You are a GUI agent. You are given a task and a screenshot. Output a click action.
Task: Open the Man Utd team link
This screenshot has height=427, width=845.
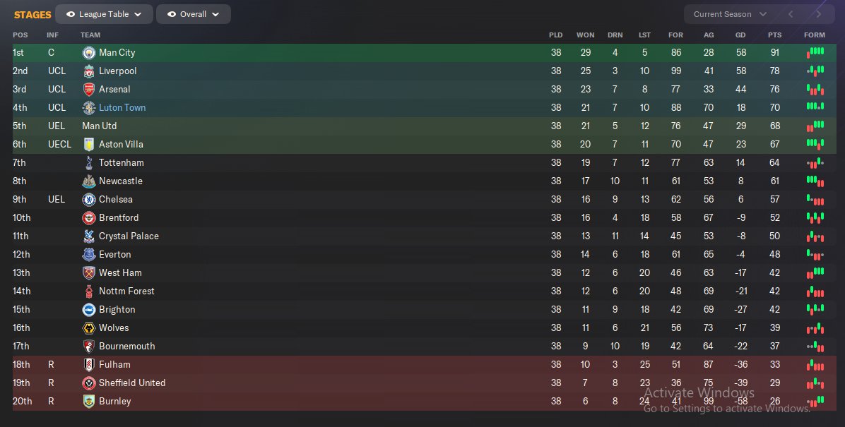99,126
